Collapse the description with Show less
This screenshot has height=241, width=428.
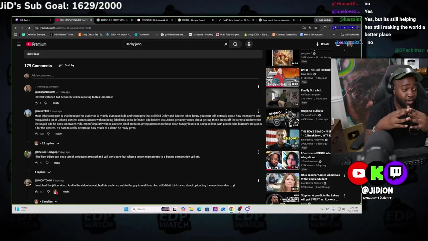(33, 54)
